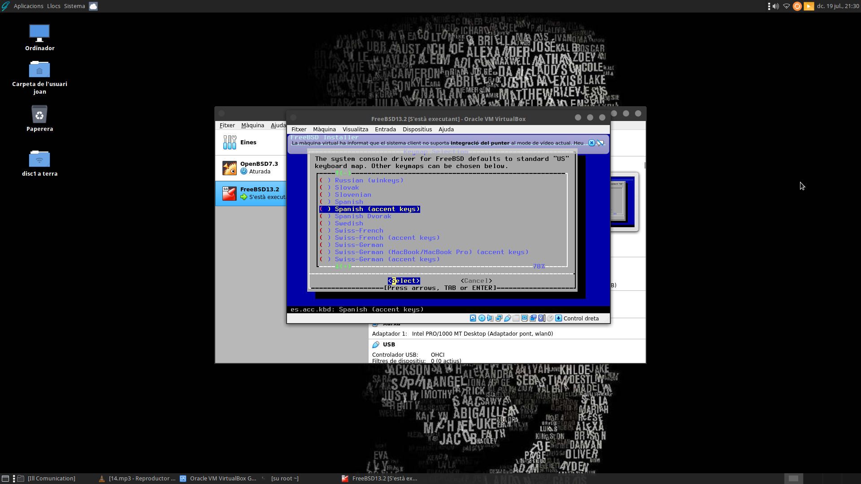Open the Visualitza menu
Viewport: 861px width, 484px height.
pyautogui.click(x=355, y=130)
